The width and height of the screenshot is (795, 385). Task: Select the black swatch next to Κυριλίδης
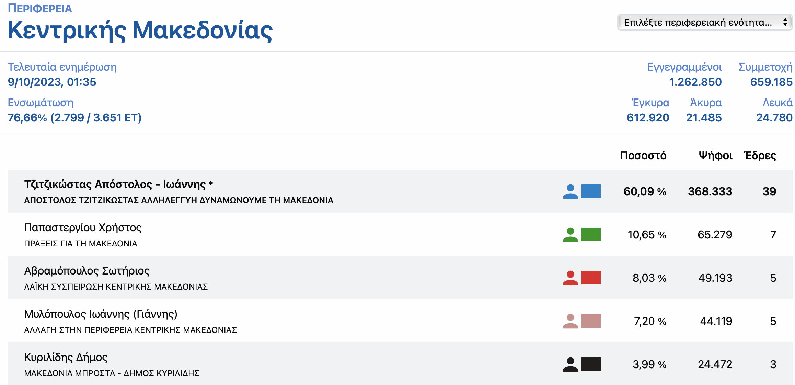(x=591, y=364)
